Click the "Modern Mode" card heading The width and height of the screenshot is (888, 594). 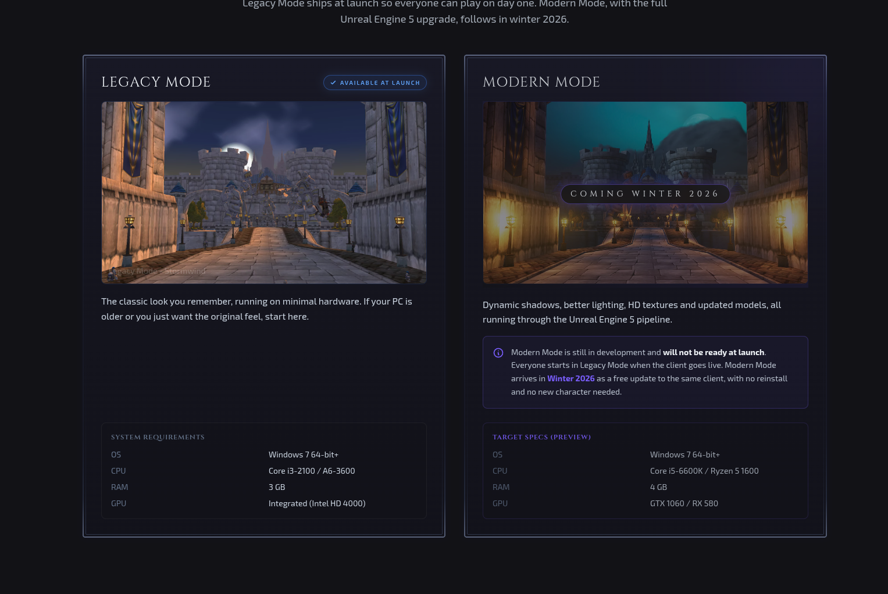tap(541, 82)
